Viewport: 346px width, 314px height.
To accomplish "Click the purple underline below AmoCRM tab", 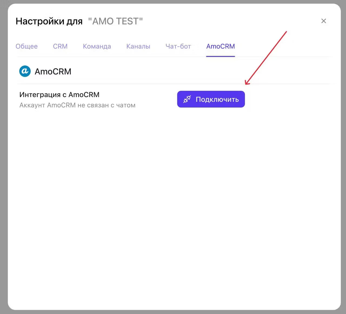I will [220, 56].
